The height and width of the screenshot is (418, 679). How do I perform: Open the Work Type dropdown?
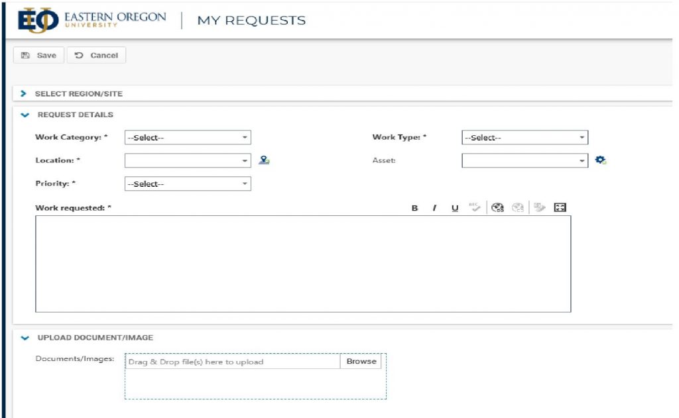point(525,138)
